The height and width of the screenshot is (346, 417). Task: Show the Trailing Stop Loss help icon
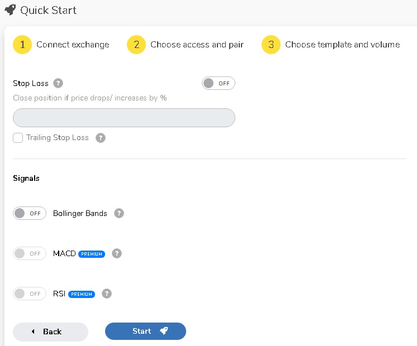(101, 138)
